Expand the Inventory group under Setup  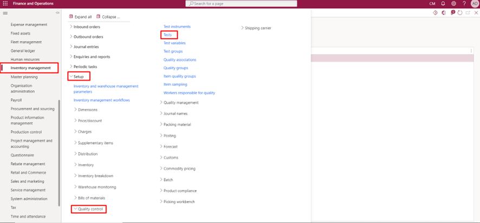point(84,165)
